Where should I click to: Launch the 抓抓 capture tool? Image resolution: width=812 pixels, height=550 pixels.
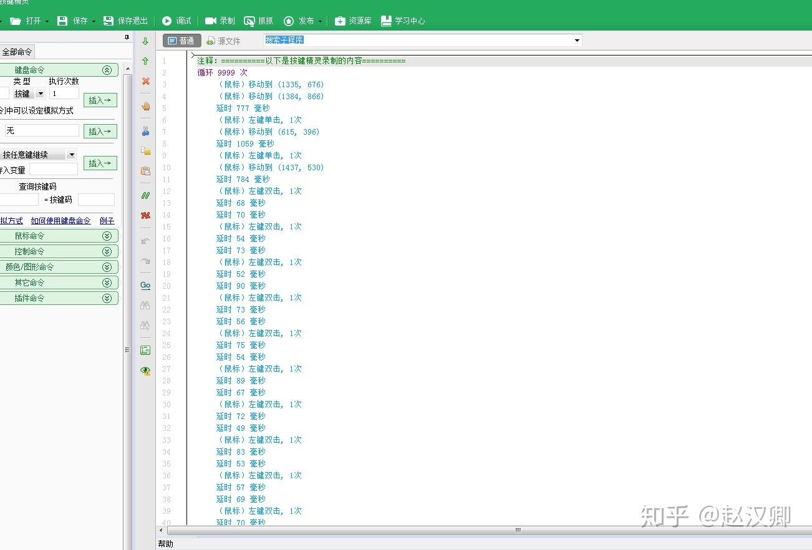pos(258,21)
